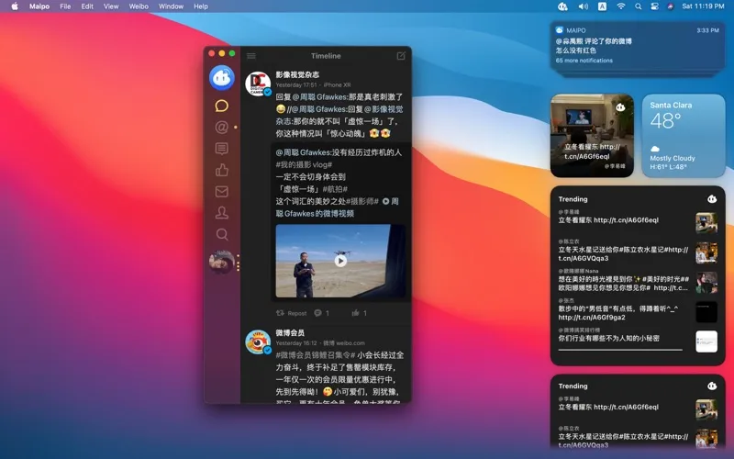Switch to the second account avatar in sidebar

coord(221,262)
